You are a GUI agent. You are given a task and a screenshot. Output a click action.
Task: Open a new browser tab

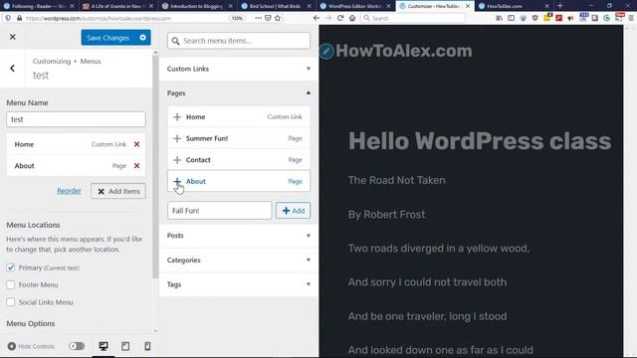[x=559, y=6]
